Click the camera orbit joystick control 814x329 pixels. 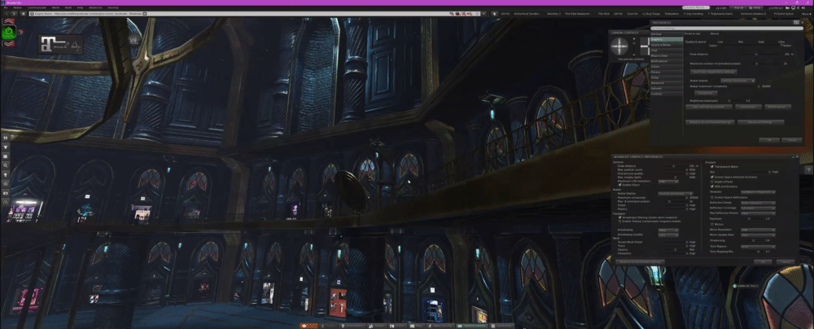[619, 46]
